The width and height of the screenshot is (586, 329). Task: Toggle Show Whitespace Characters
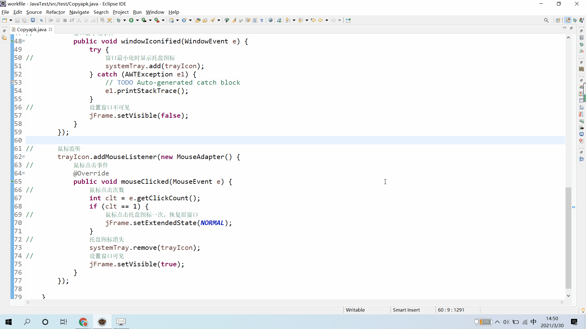tap(262, 20)
